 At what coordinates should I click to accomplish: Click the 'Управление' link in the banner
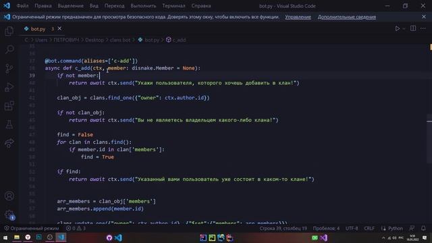coord(298,17)
